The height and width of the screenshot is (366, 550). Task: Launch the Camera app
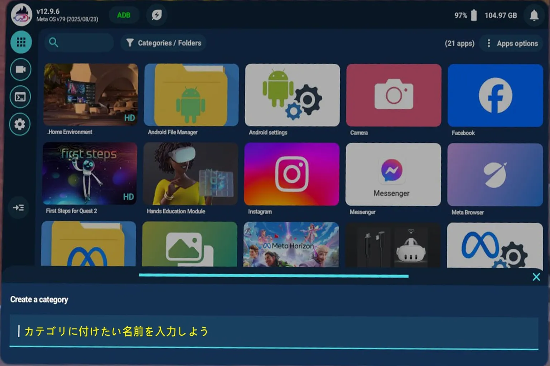(x=394, y=95)
